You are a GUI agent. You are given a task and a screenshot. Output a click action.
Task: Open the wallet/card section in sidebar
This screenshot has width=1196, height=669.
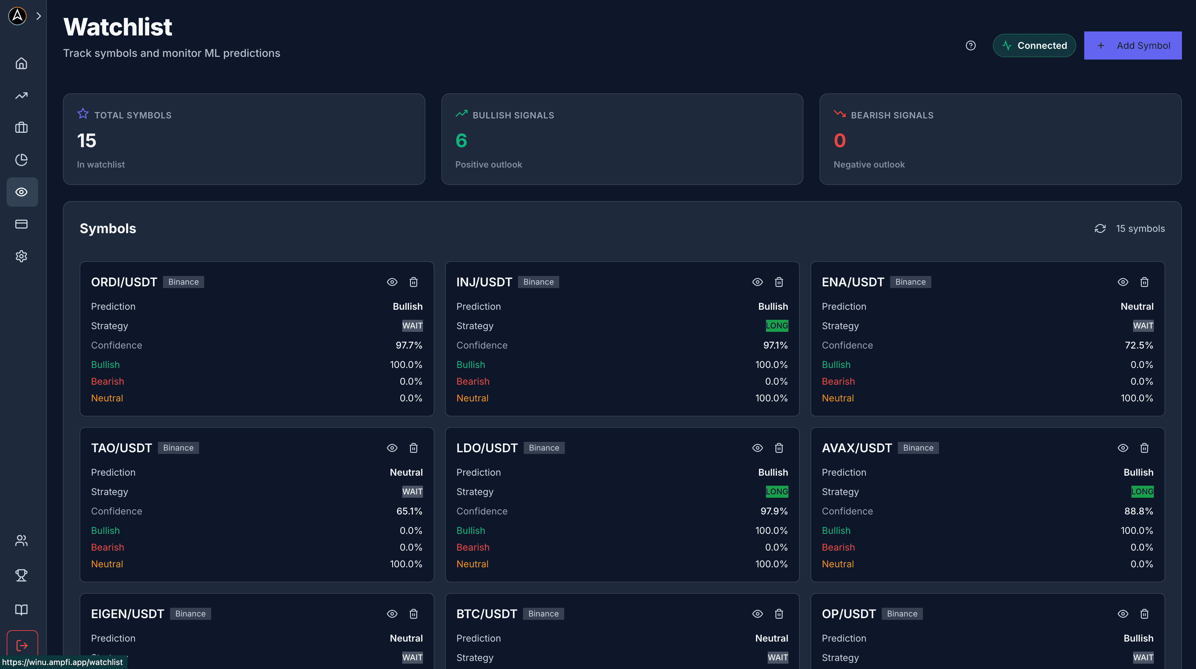pos(21,224)
